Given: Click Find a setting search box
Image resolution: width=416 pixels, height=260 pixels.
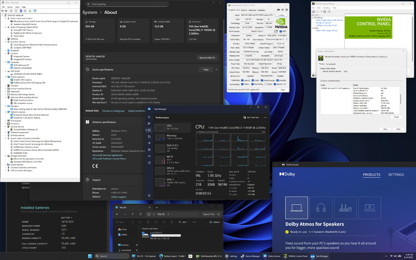Looking at the screenshot, I should [127, 4].
